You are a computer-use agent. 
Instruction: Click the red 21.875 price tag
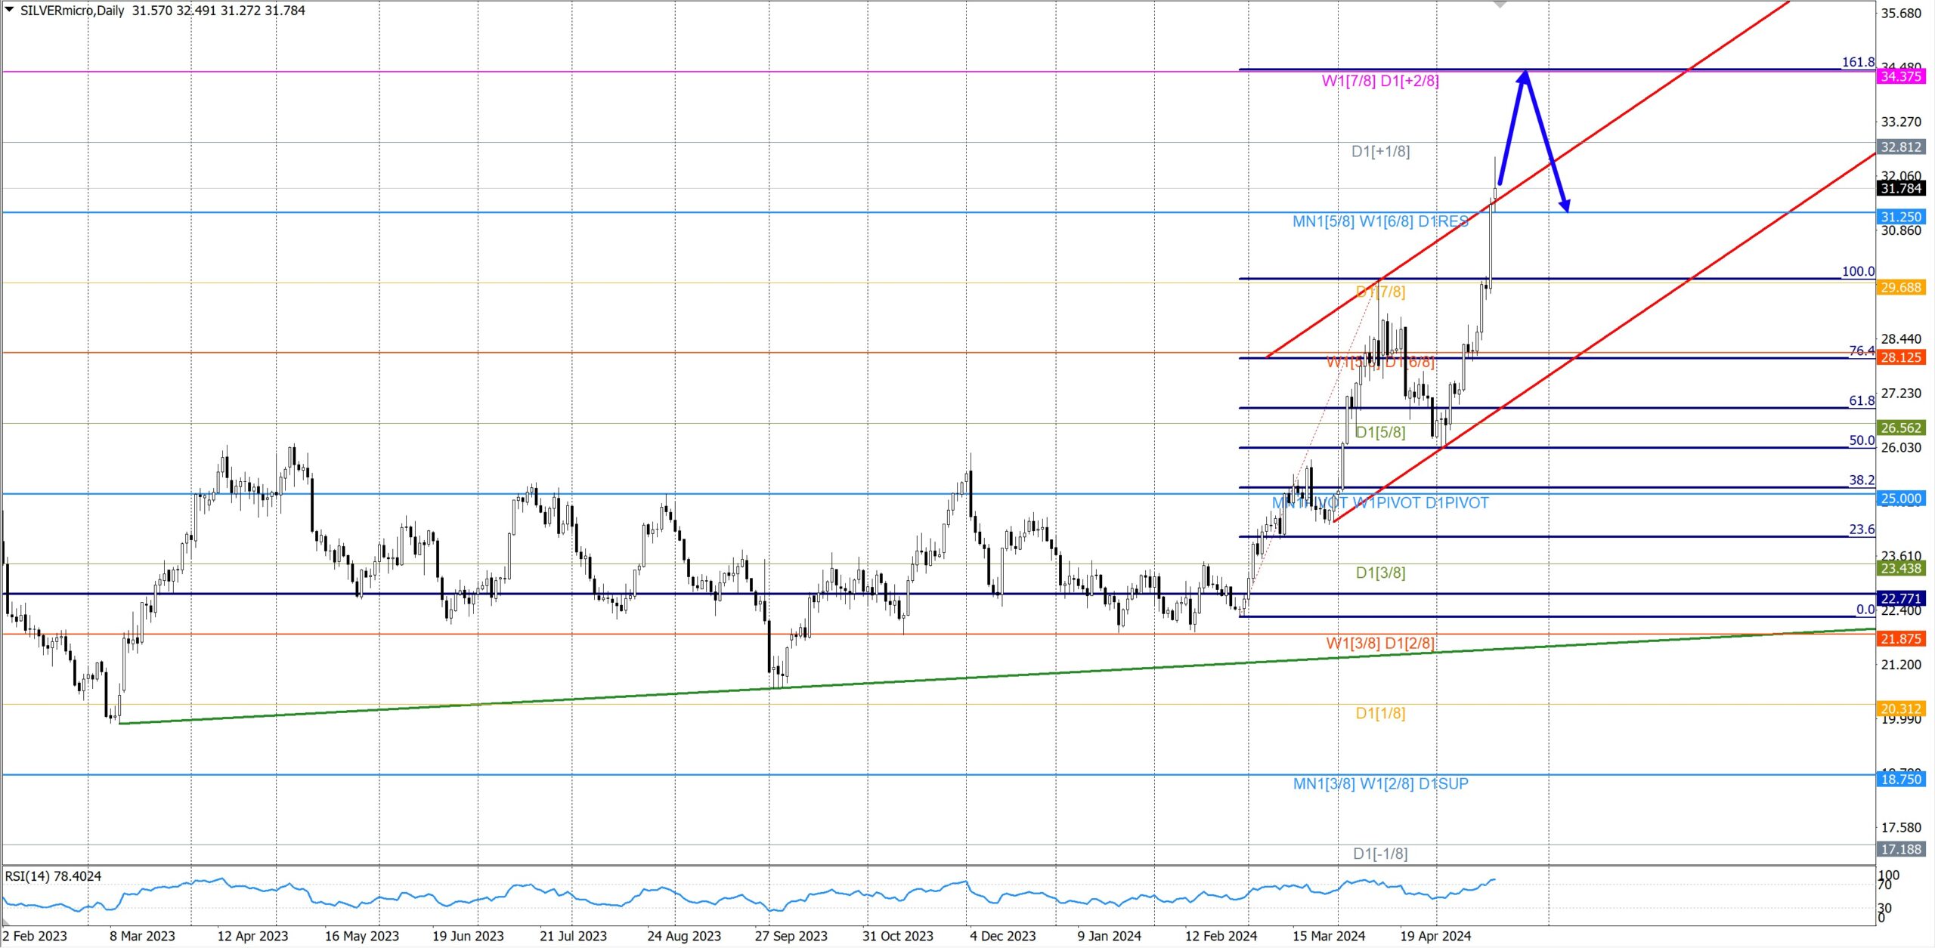click(x=1900, y=639)
